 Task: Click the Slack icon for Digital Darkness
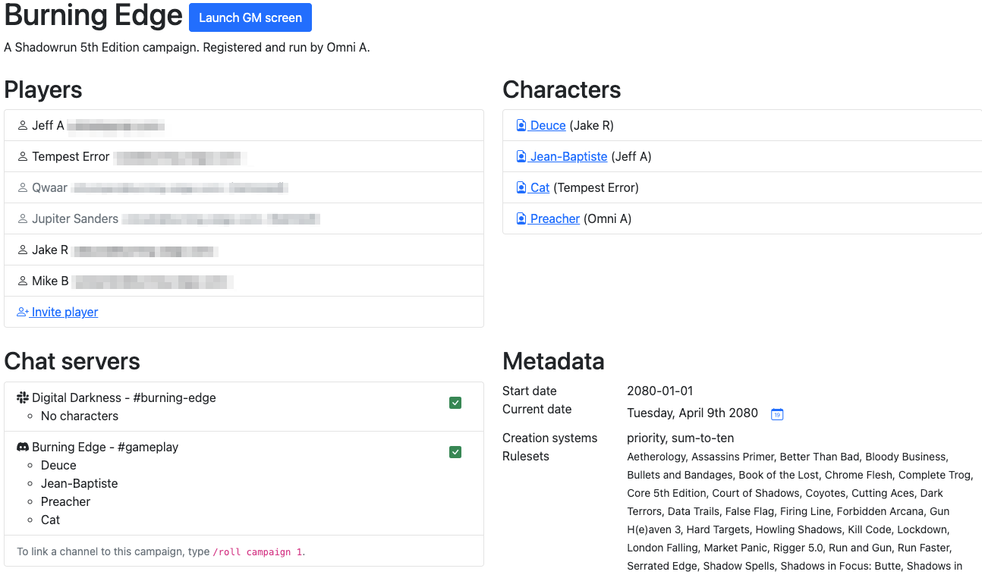[x=23, y=398]
